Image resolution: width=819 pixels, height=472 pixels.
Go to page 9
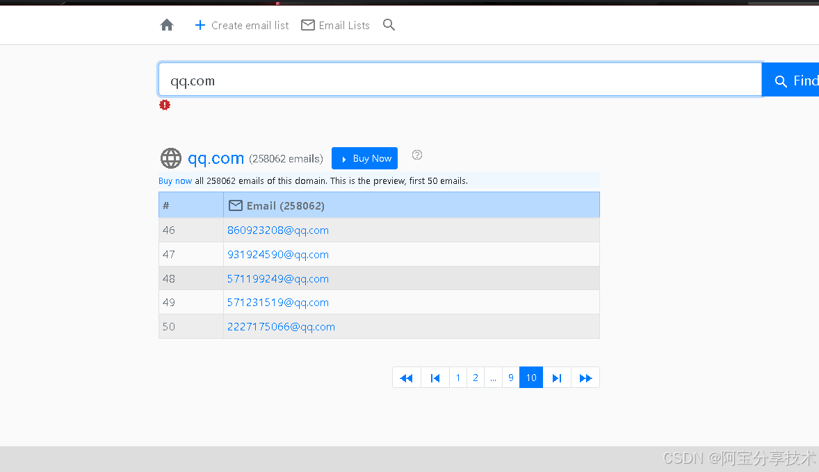(x=511, y=378)
